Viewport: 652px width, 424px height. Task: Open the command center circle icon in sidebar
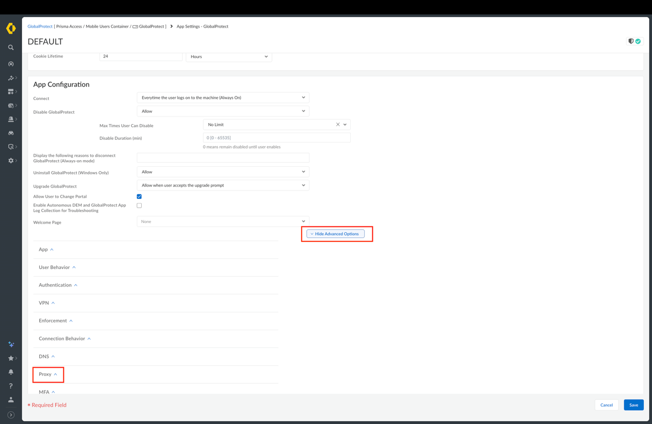11,64
